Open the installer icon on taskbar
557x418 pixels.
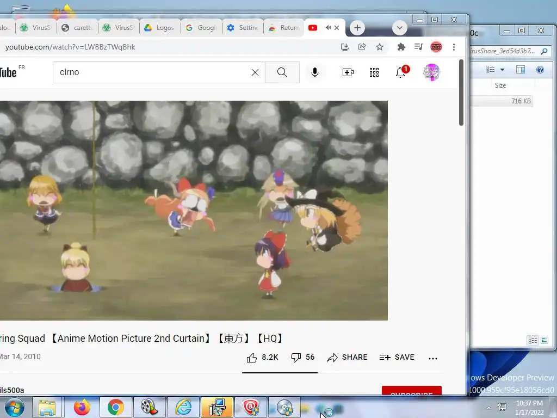click(217, 407)
